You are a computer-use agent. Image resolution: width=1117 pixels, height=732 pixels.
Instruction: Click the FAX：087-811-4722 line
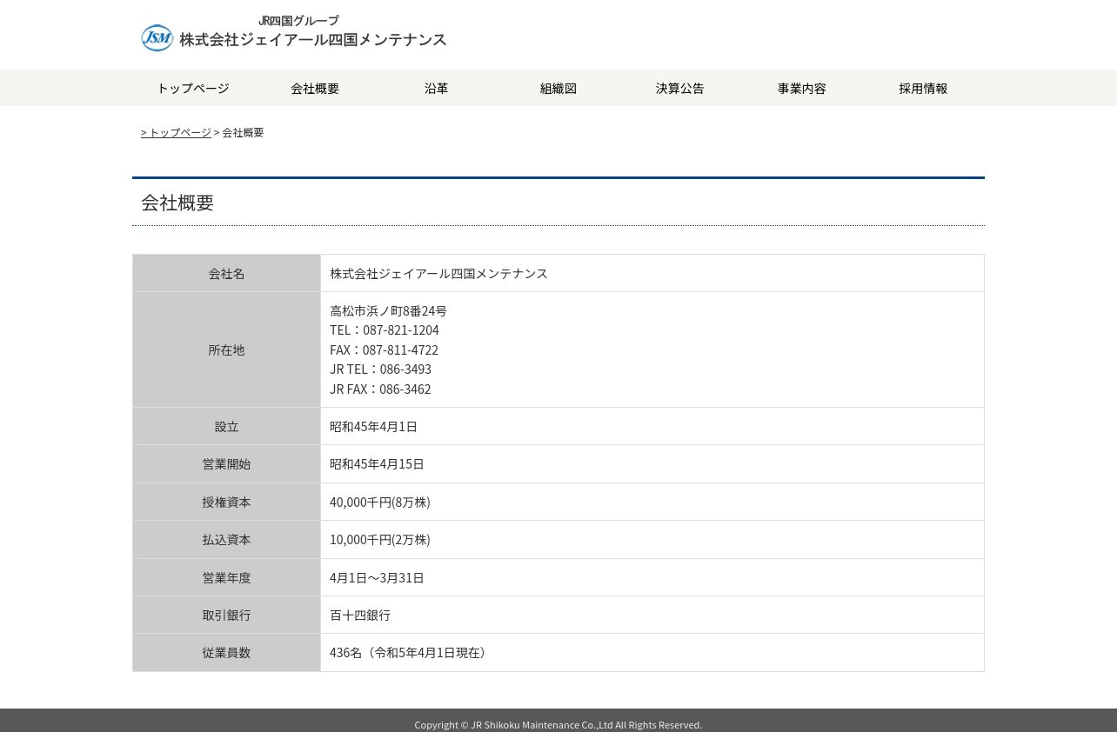coord(384,349)
